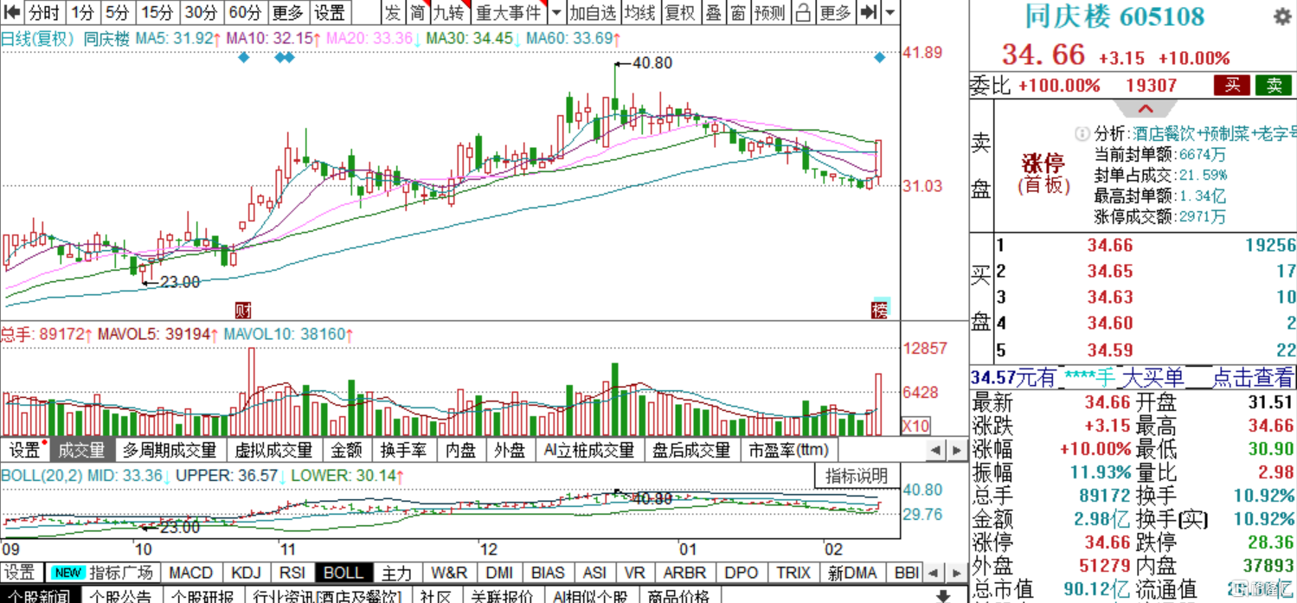Collapse the panel using the red chevron
1297x603 pixels.
pyautogui.click(x=1145, y=109)
